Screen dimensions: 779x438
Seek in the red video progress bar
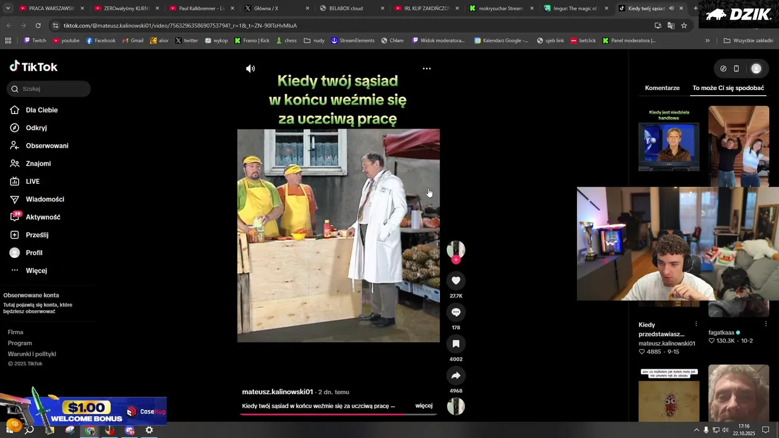(x=338, y=414)
